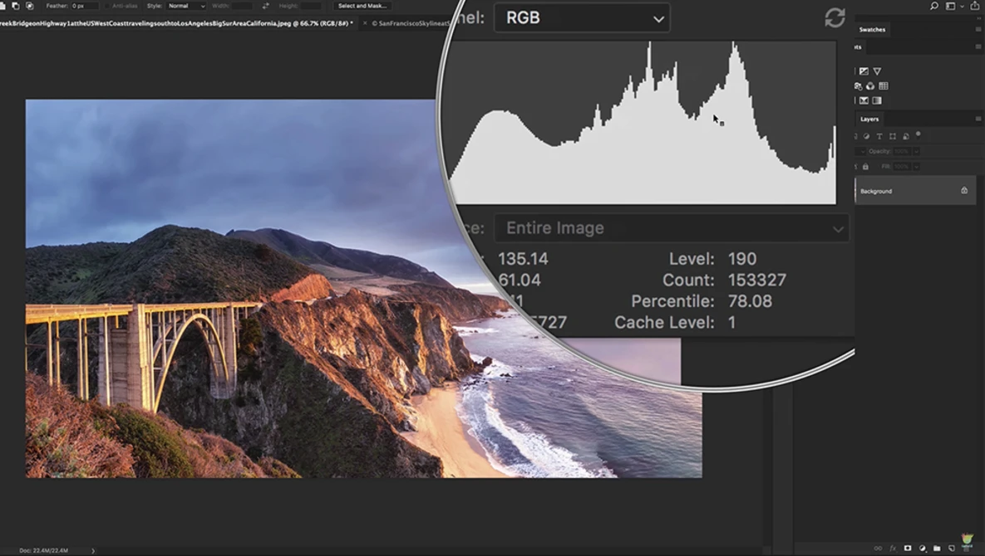This screenshot has height=556, width=985.
Task: Select the Bixby Creek Bridge document tab
Action: click(175, 23)
